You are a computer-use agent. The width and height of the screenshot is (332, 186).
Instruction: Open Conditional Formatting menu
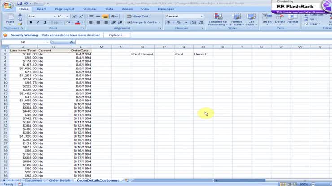(x=218, y=19)
